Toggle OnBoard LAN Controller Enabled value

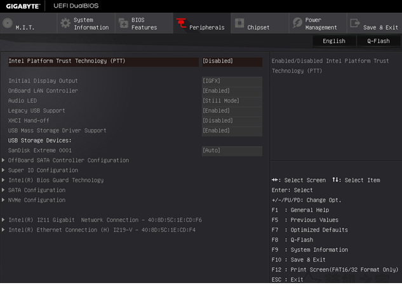[x=231, y=91]
